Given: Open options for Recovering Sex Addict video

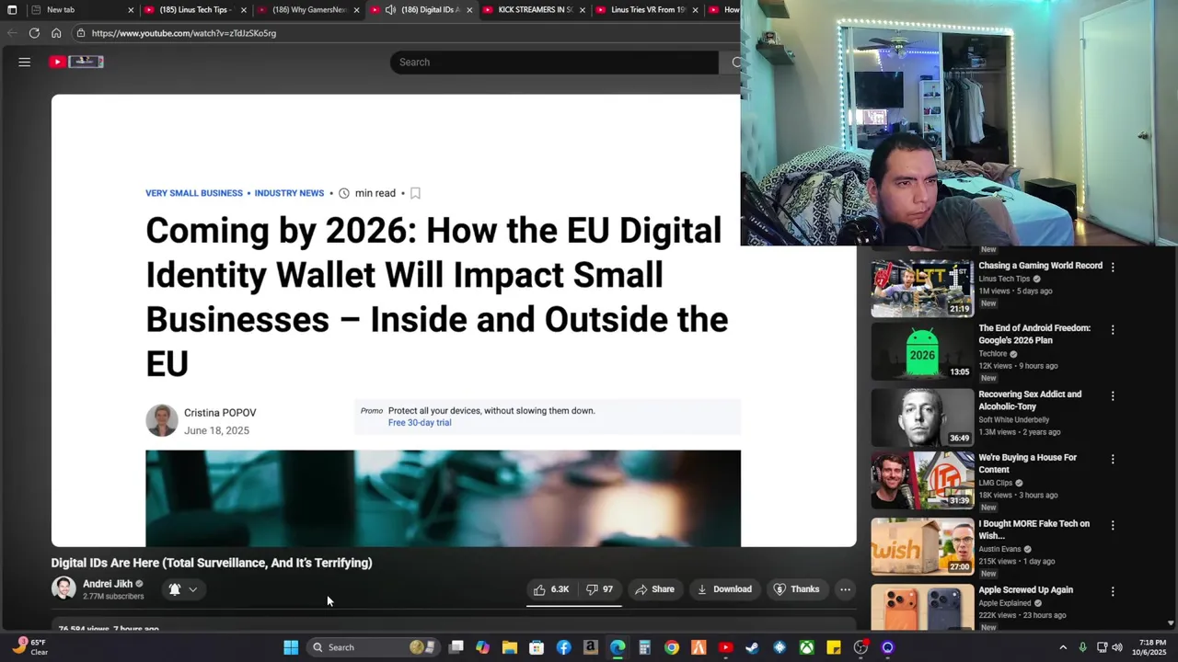Looking at the screenshot, I should click(1113, 395).
